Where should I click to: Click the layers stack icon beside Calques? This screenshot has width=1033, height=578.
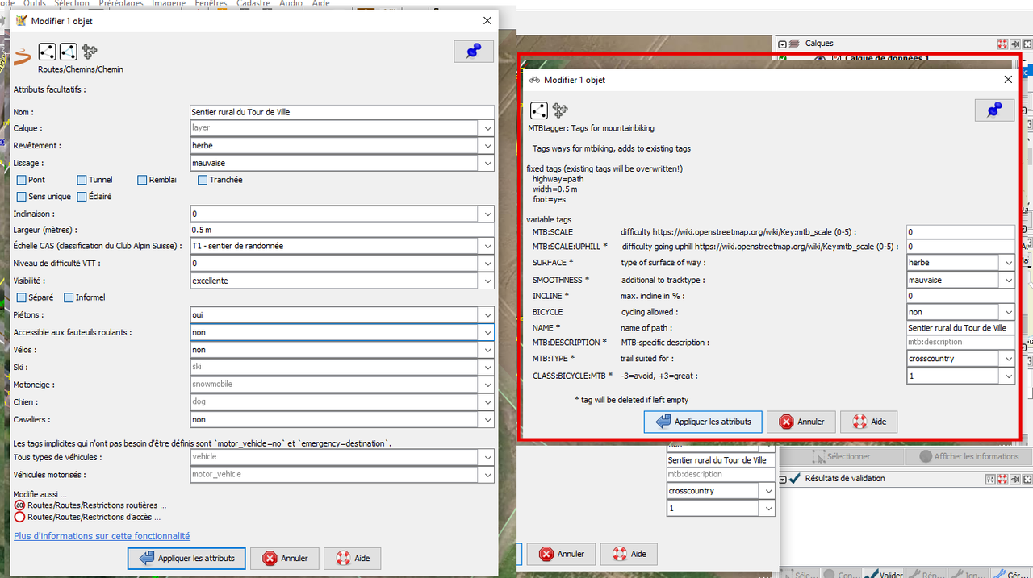794,44
